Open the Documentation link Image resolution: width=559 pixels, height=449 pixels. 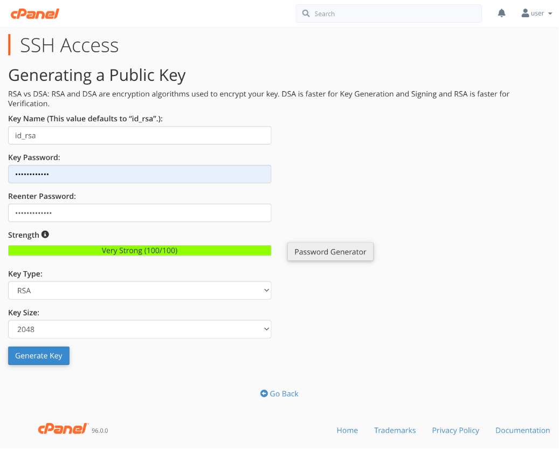coord(522,430)
